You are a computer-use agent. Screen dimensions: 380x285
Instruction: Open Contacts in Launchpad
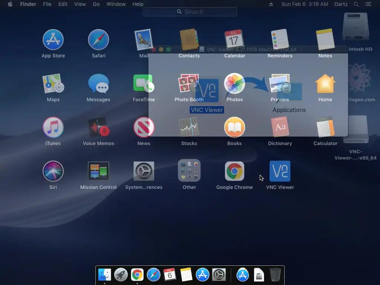[x=189, y=39]
